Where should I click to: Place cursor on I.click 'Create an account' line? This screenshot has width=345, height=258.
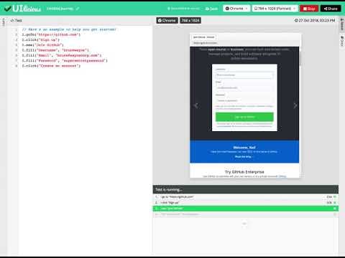point(51,66)
